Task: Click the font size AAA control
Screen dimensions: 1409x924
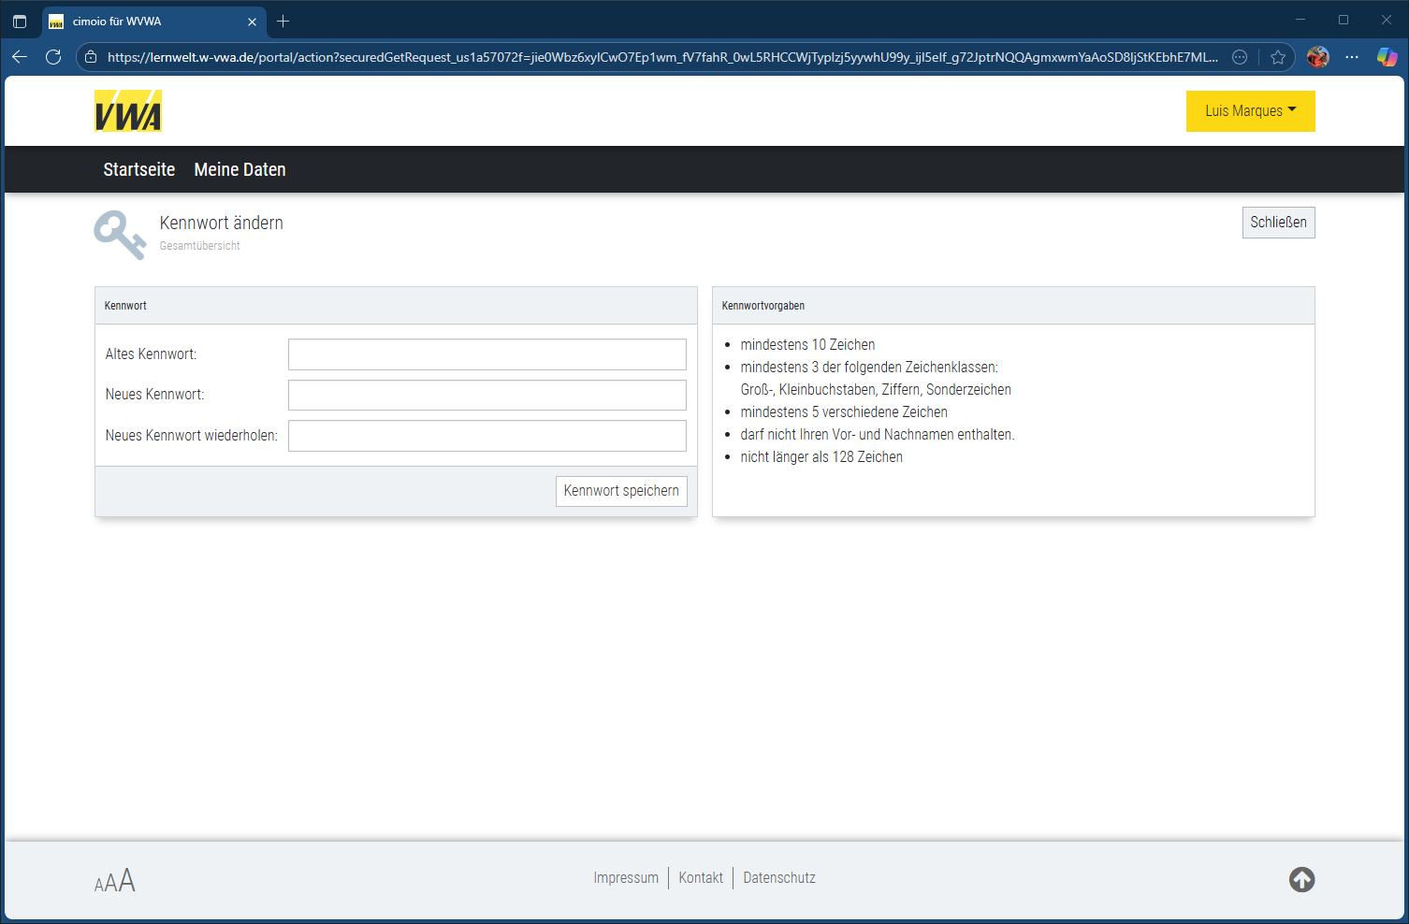Action: click(114, 881)
